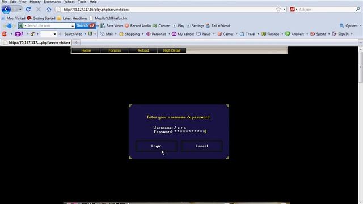This screenshot has height=204, width=363.
Task: Open Yahoo Answers icon
Action: (x=288, y=34)
